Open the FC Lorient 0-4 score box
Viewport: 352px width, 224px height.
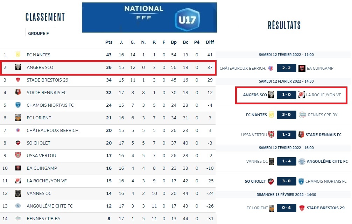click(287, 208)
